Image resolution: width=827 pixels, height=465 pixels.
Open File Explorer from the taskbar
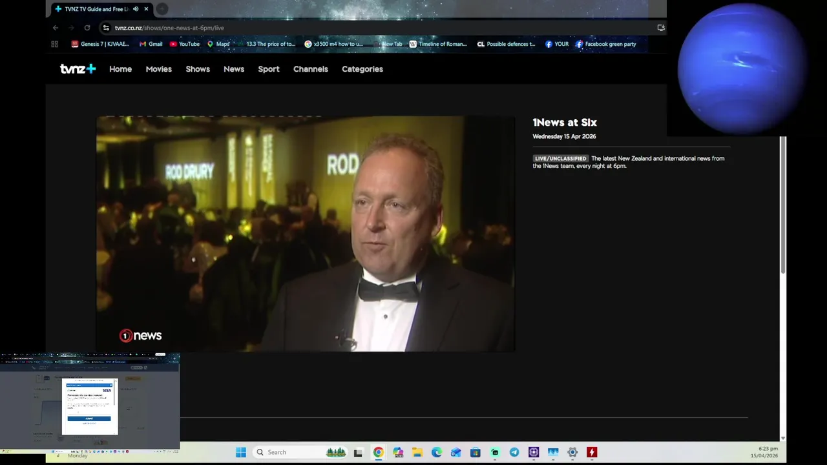pos(417,452)
